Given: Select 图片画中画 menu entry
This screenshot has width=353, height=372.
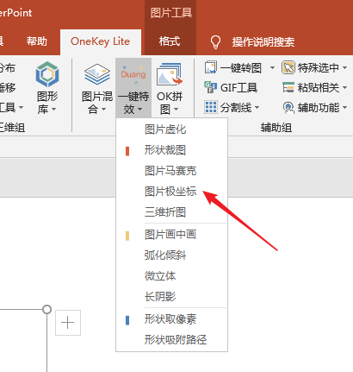Looking at the screenshot, I should coord(171,235).
